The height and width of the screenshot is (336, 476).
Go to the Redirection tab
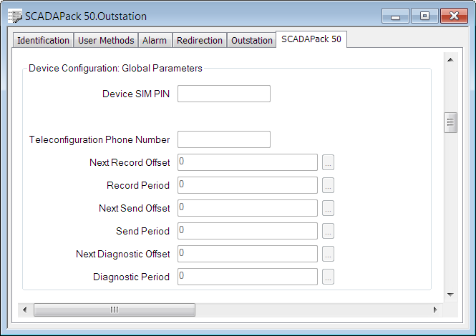[x=200, y=41]
